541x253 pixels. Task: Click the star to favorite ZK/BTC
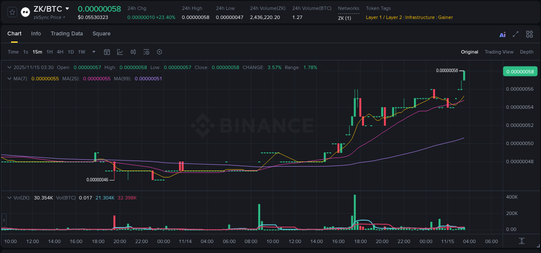[12, 12]
